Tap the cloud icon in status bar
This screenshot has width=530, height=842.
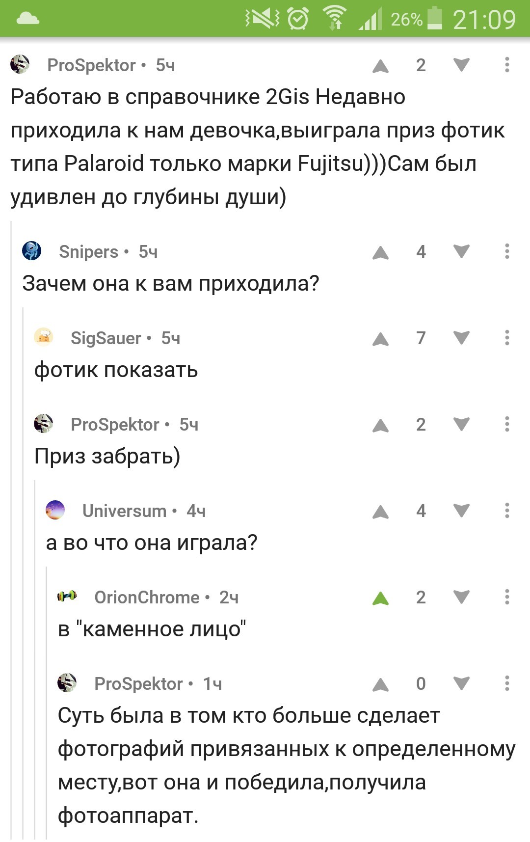click(x=27, y=19)
